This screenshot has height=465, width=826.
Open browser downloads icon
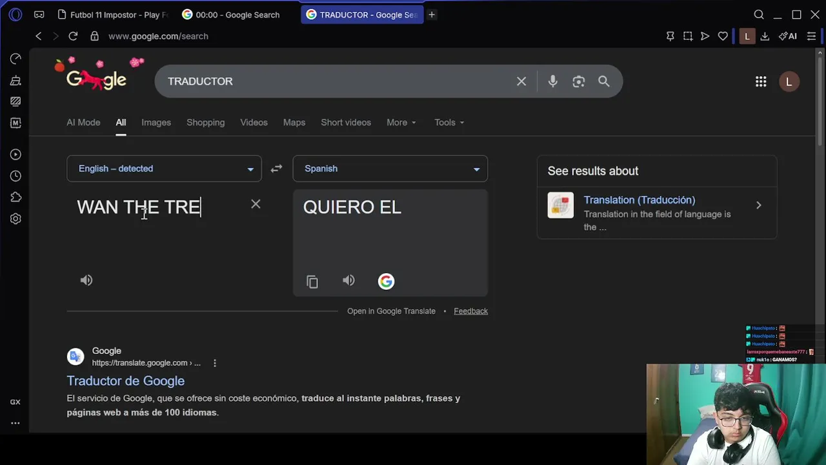pyautogui.click(x=765, y=36)
